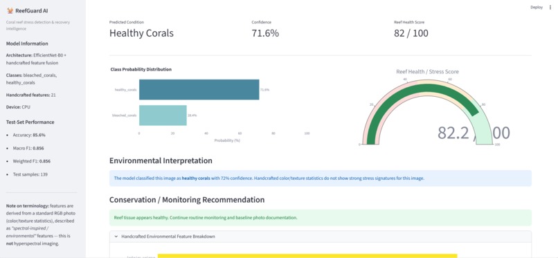This screenshot has height=258, width=558.
Task: Click the 'Predicted Condition' metric label
Action: point(126,22)
